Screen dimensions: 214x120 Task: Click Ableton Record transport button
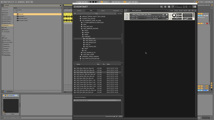(x=96, y=2)
